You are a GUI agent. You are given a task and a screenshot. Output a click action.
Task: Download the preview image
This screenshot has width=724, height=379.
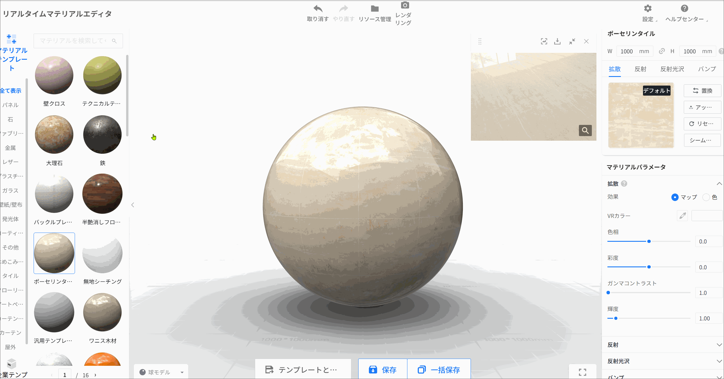tap(557, 41)
